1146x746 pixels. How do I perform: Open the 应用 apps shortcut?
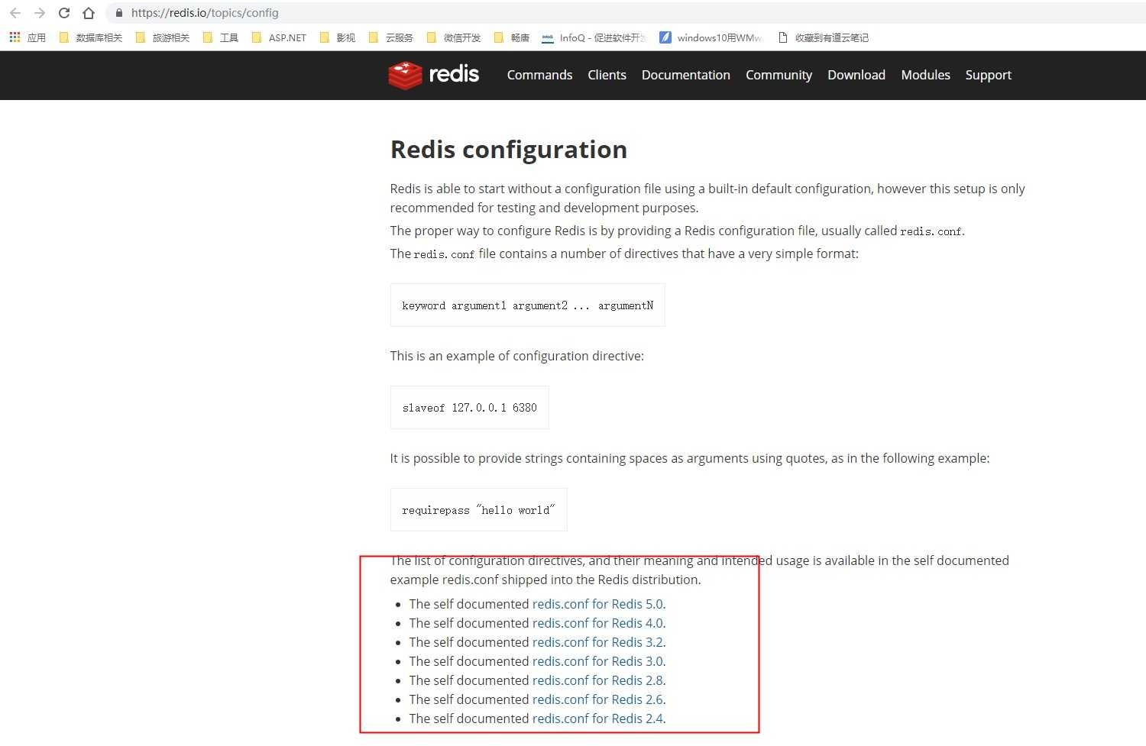pyautogui.click(x=28, y=37)
